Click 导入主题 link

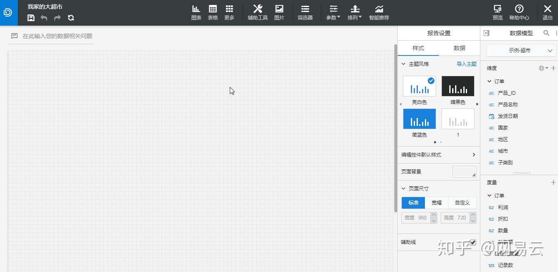(466, 64)
